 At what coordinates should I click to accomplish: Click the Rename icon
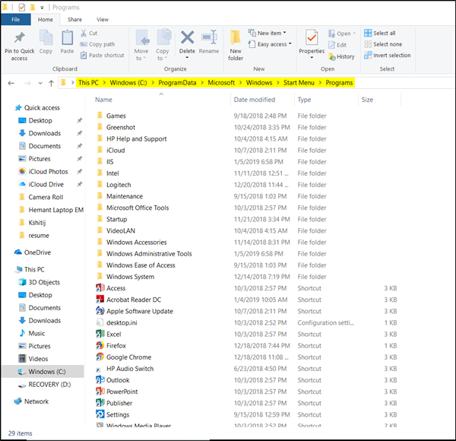[209, 37]
